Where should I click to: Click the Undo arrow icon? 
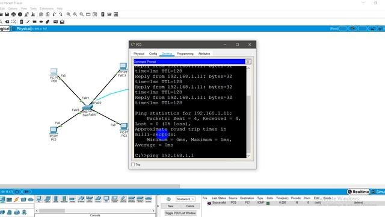pos(54,14)
